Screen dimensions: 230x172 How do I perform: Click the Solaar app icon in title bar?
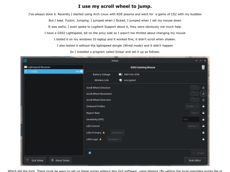[x=25, y=61]
